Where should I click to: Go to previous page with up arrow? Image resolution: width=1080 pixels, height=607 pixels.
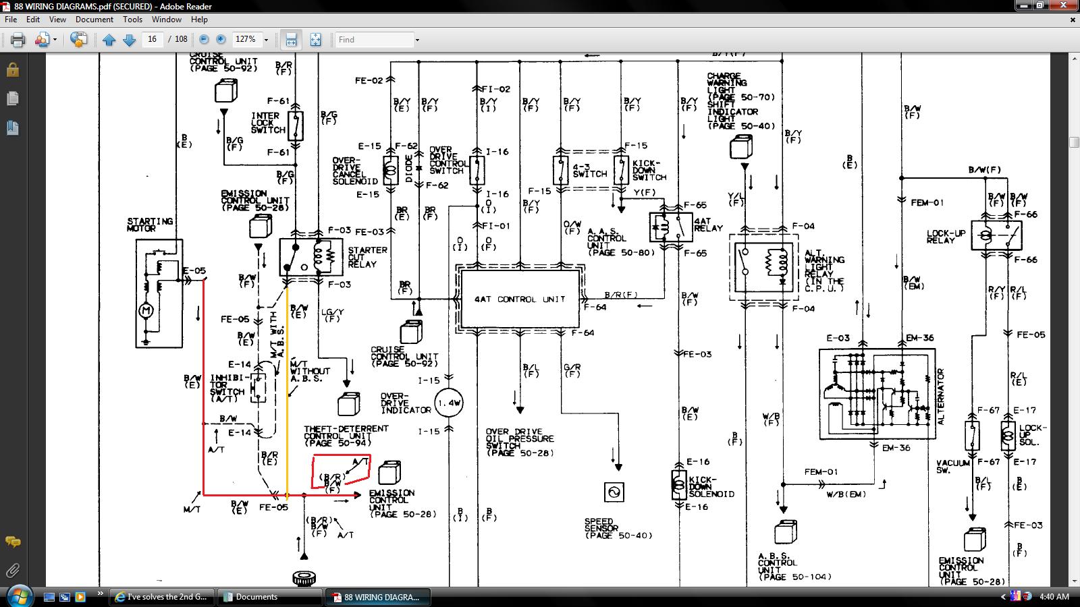pos(109,40)
